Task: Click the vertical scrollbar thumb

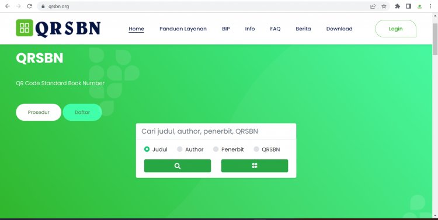Action: point(435,39)
